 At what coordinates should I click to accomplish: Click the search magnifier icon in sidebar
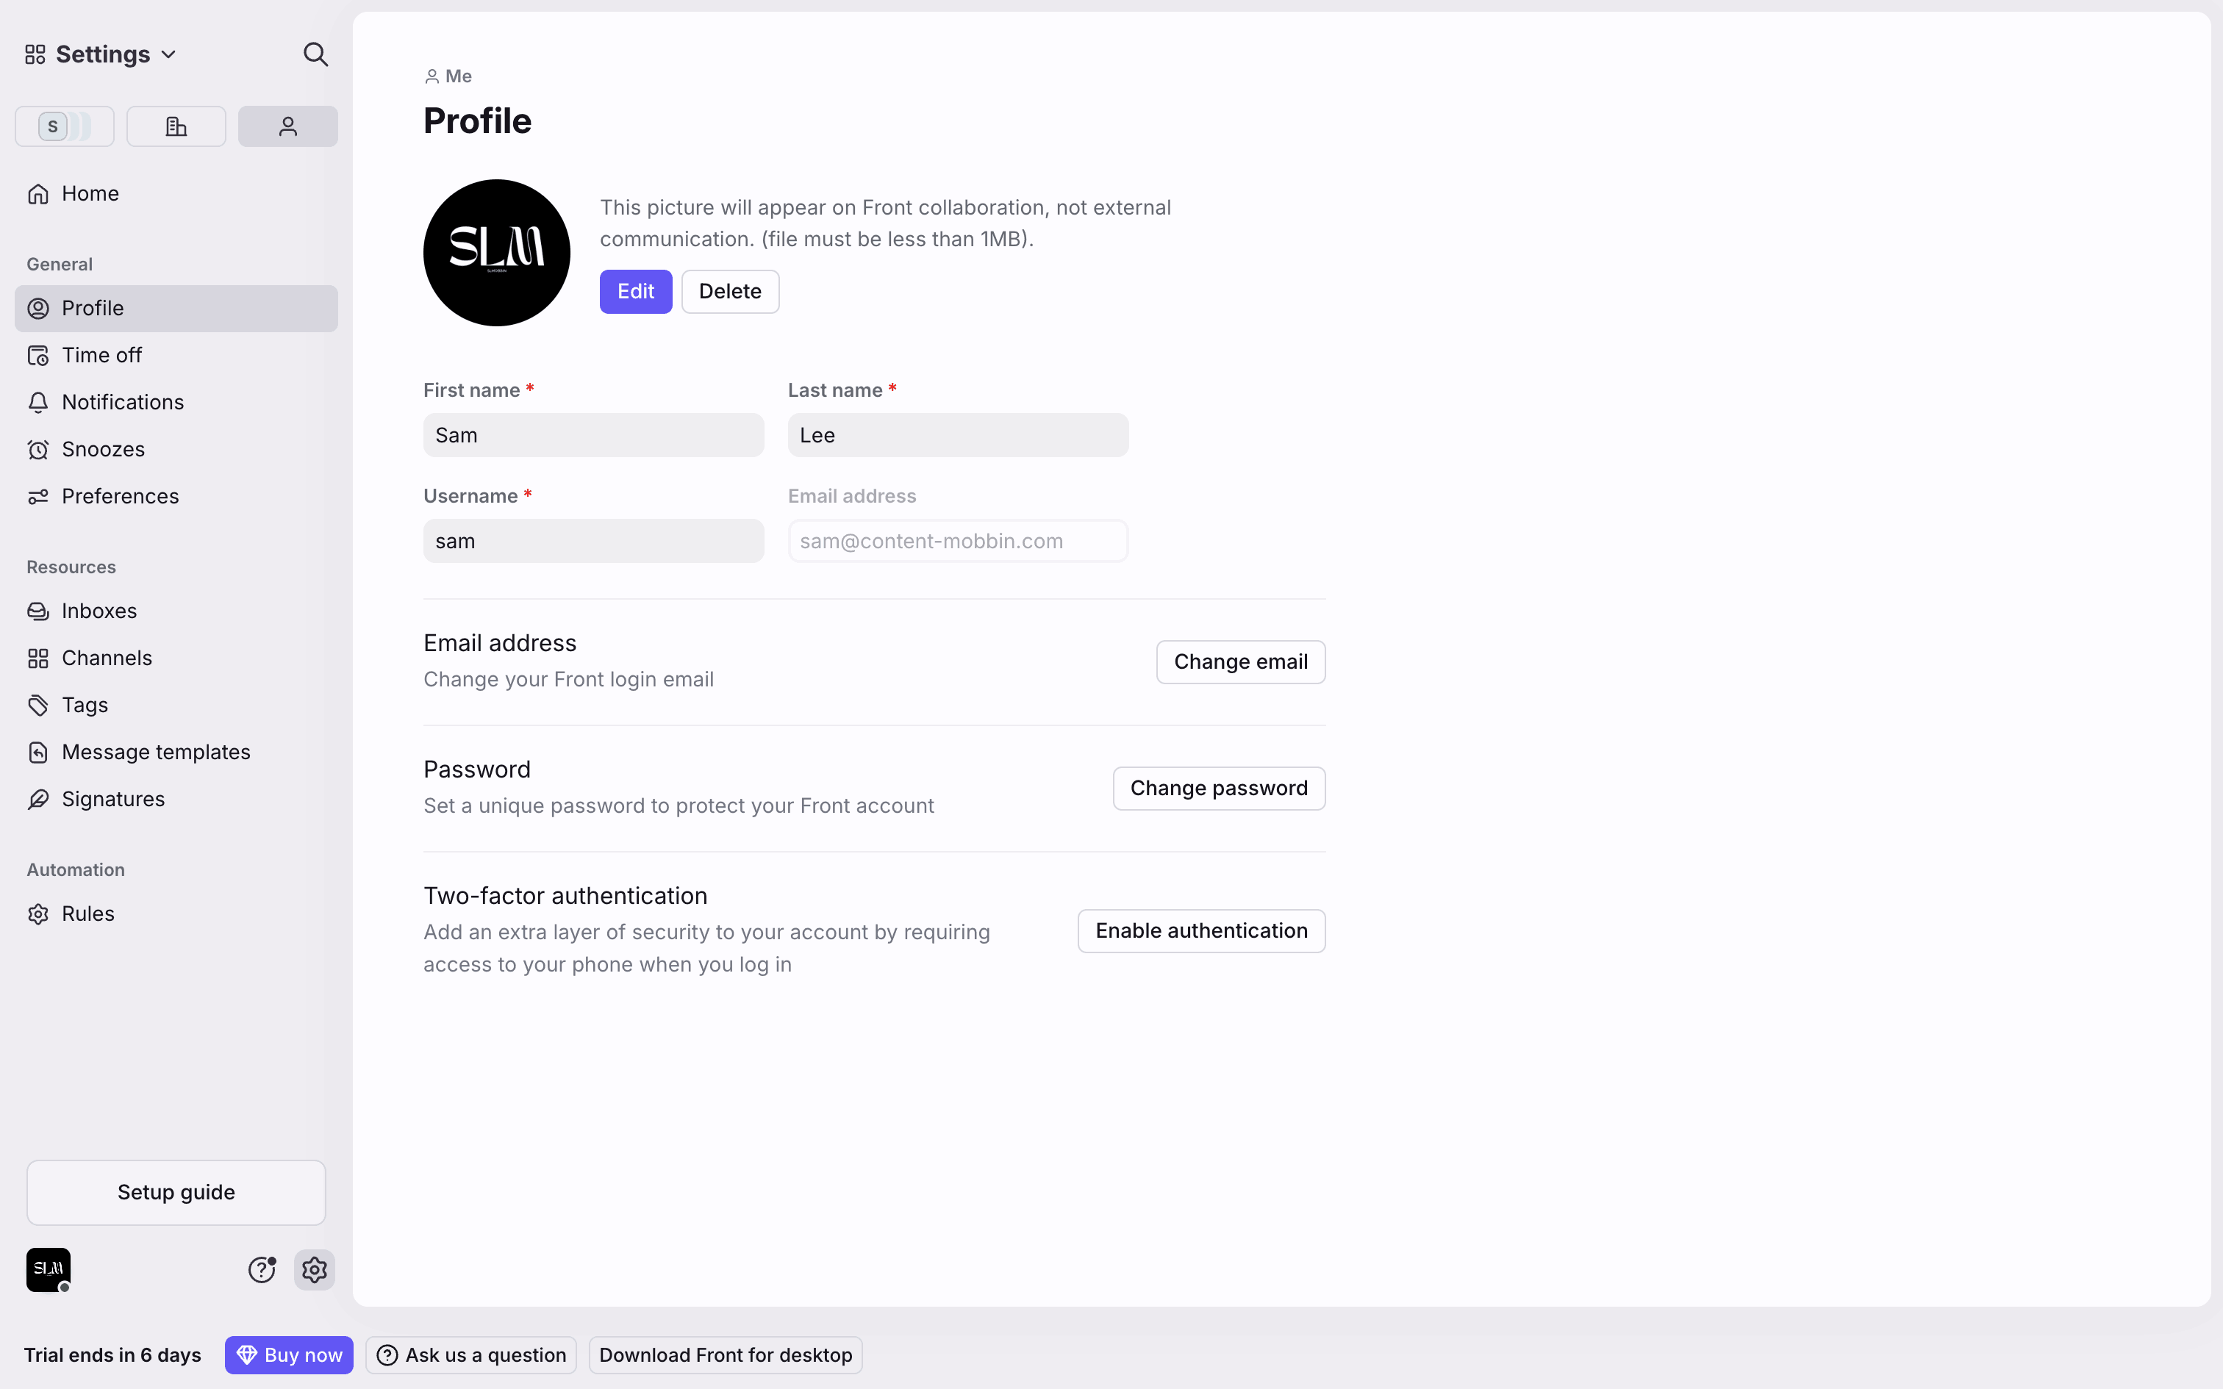[x=315, y=54]
